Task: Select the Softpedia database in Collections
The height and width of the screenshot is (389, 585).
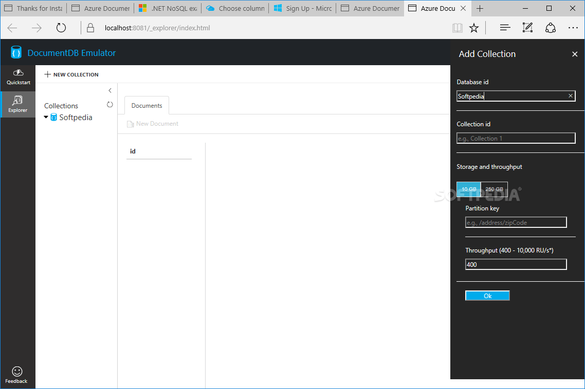Action: [76, 118]
